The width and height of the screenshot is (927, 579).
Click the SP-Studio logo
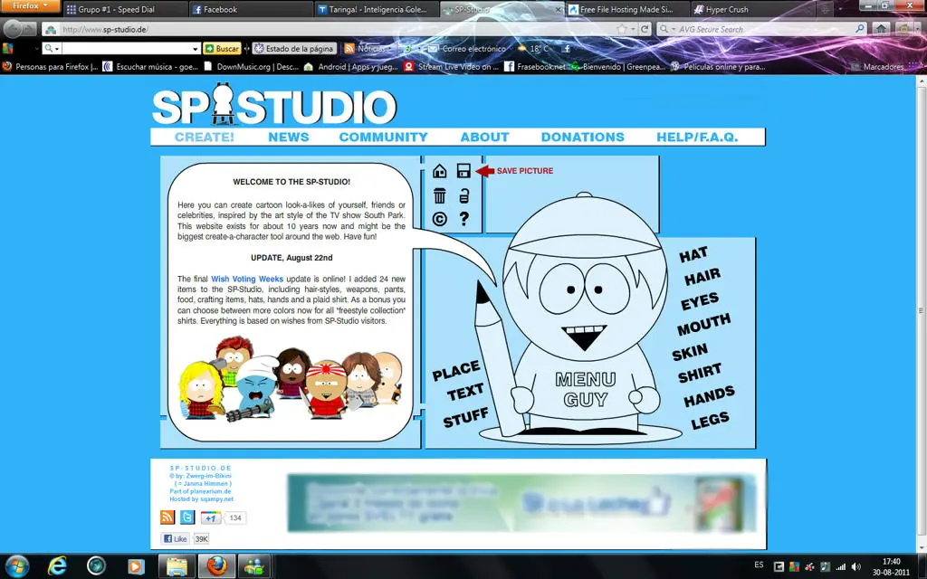[x=274, y=105]
